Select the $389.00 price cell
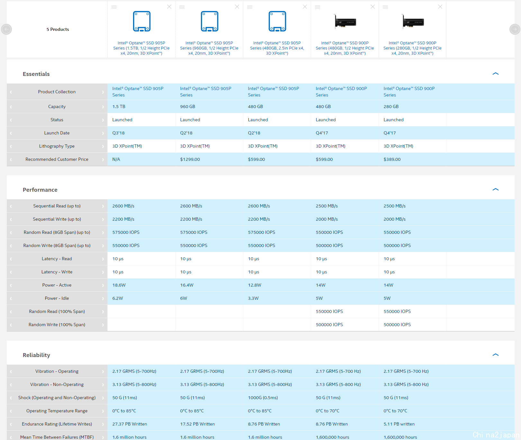Viewport: 521px width, 440px height. click(x=392, y=159)
